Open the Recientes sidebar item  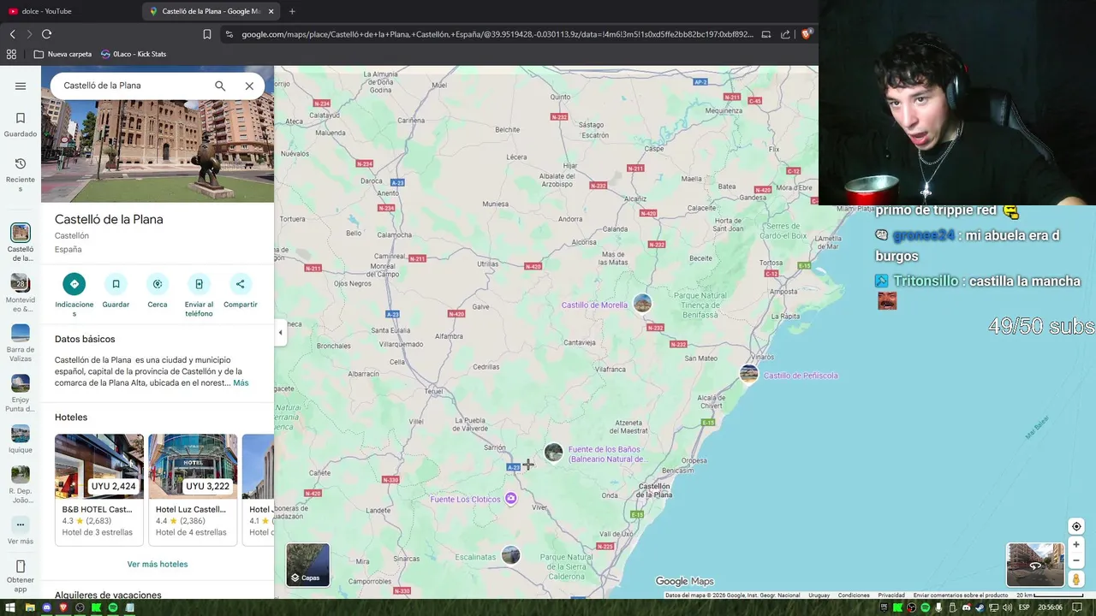click(21, 175)
